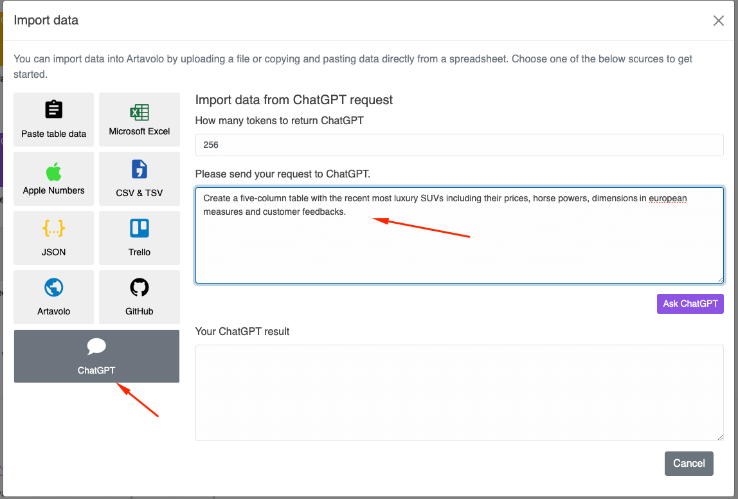
Task: Focus the ChatGPT tokens input field
Action: click(460, 145)
